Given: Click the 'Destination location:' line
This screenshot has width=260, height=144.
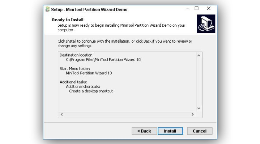Looking at the screenshot, I should tap(77, 55).
